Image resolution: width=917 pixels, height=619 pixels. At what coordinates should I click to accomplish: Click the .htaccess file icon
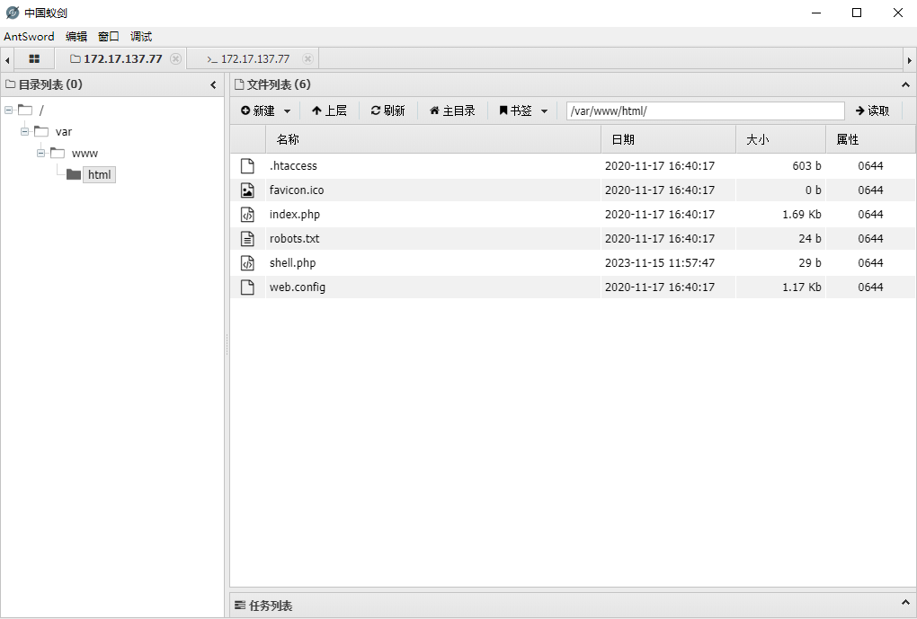pos(248,165)
